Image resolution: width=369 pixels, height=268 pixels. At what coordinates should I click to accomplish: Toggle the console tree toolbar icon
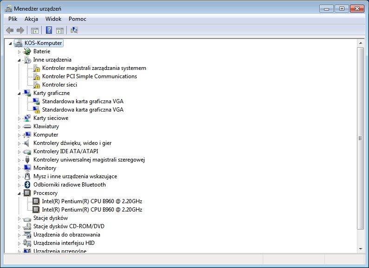click(34, 31)
